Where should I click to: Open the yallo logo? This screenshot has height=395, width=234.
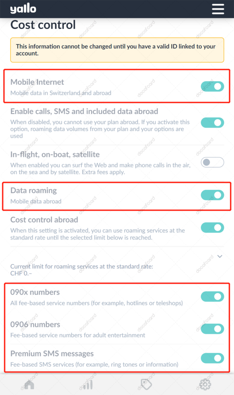click(x=23, y=9)
